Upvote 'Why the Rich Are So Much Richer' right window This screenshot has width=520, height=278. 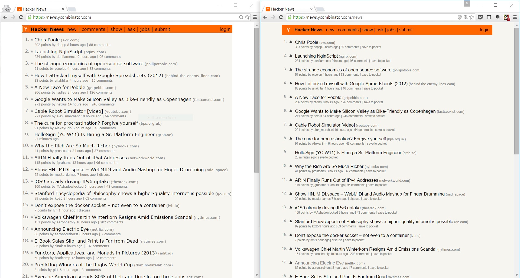pos(291,166)
